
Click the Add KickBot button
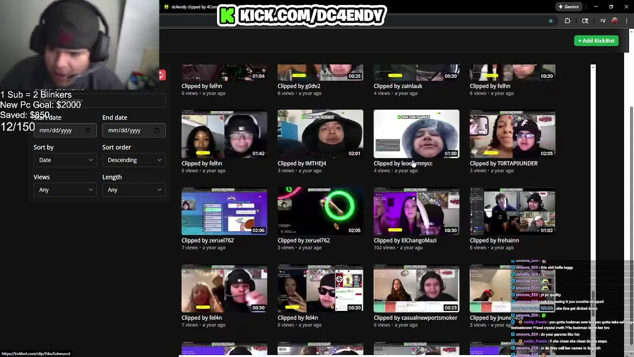(x=596, y=41)
